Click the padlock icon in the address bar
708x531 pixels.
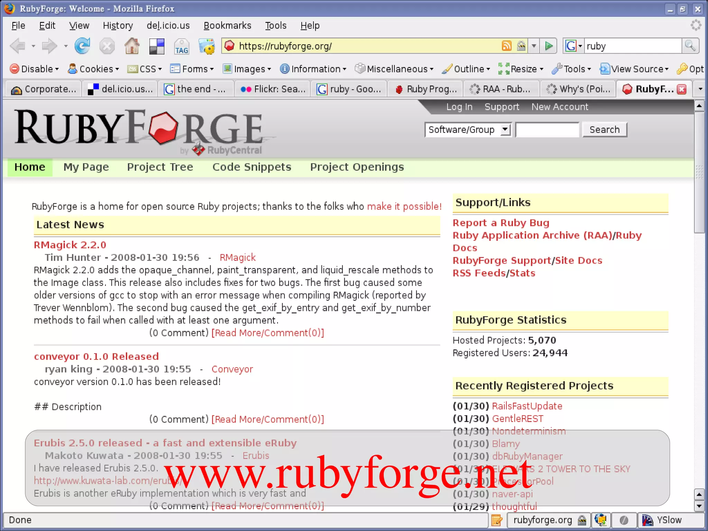(x=521, y=46)
